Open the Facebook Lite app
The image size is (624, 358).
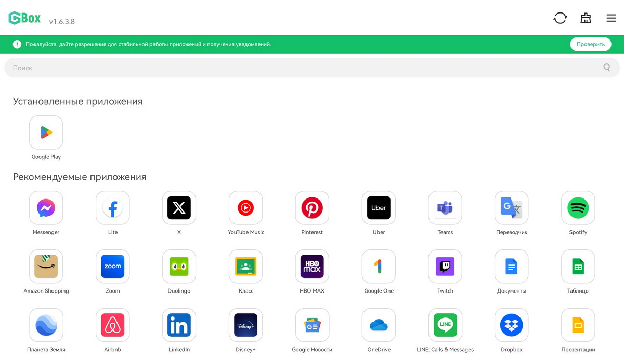click(x=113, y=208)
